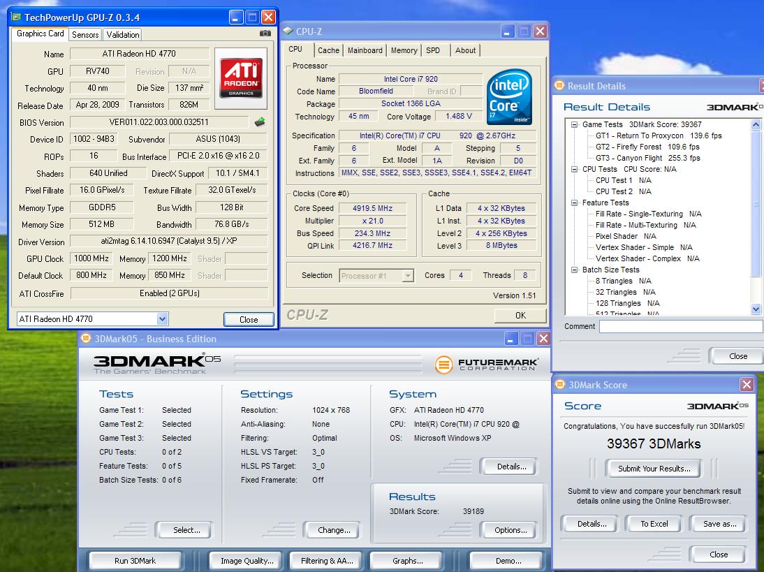
Task: Click Submit Your Results... button
Action: point(654,469)
